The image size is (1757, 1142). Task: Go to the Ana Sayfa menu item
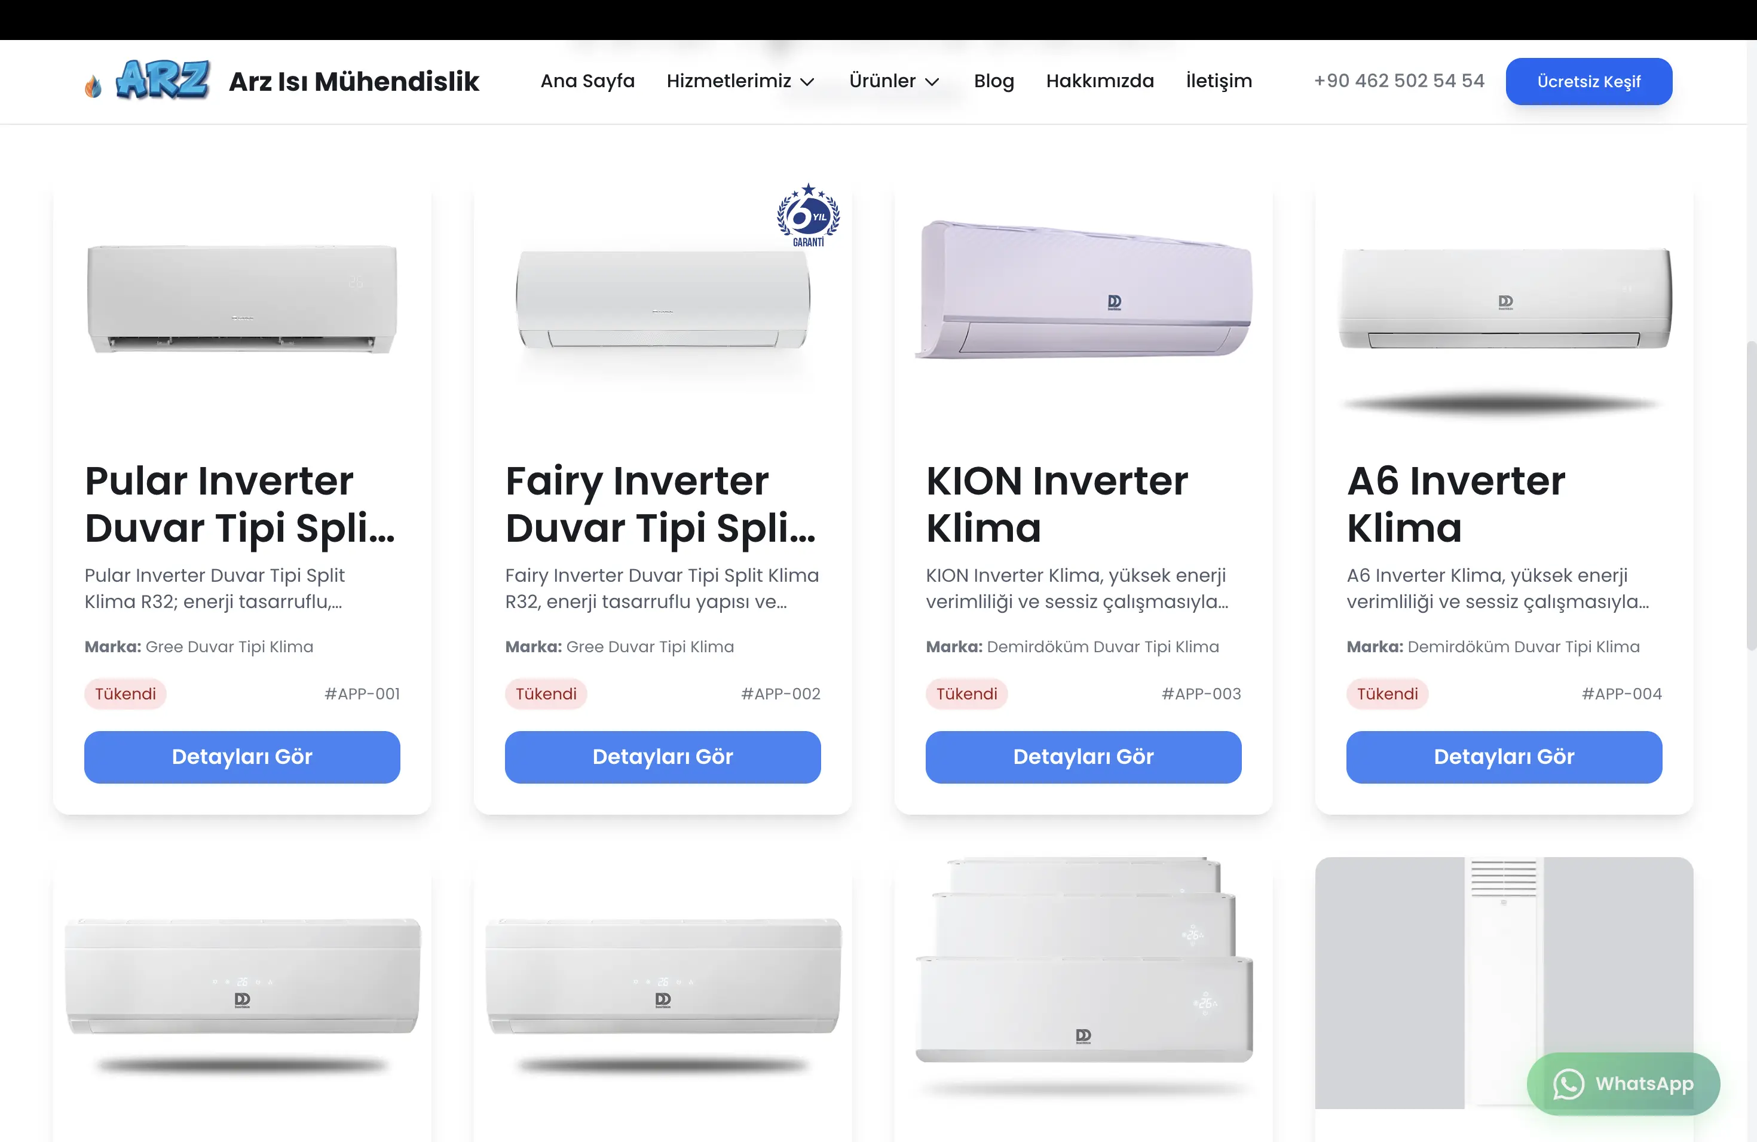587,81
